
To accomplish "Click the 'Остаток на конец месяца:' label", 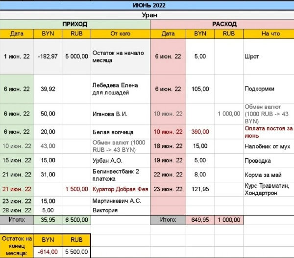I will [17, 246].
